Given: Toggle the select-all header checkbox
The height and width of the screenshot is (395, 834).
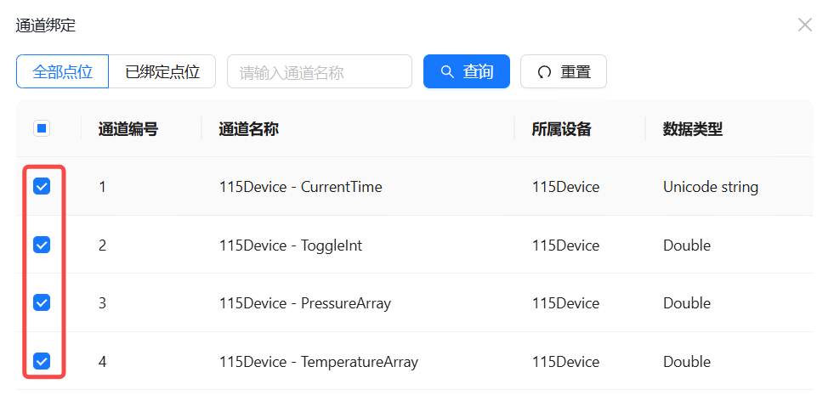Looking at the screenshot, I should click(42, 129).
